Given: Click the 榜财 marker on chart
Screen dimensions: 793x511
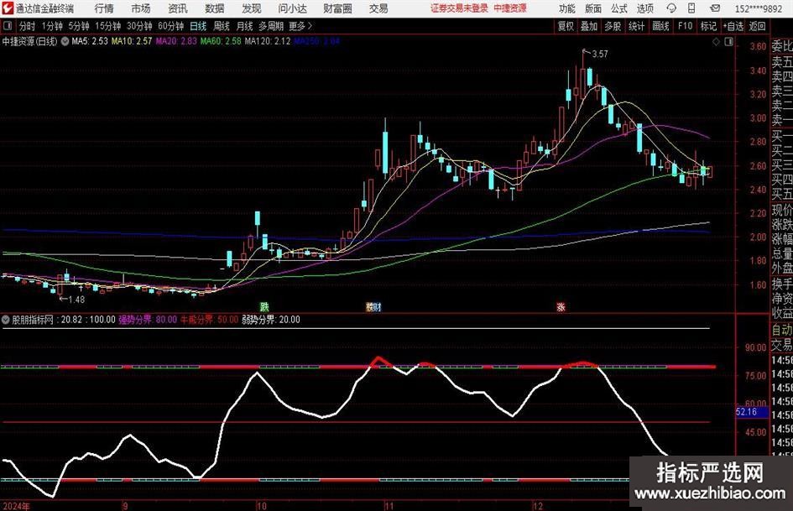Looking at the screenshot, I should pos(373,306).
